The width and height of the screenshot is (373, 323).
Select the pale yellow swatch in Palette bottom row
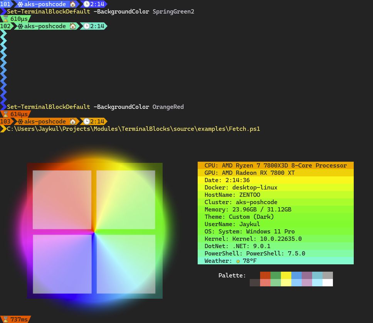pos(286,283)
